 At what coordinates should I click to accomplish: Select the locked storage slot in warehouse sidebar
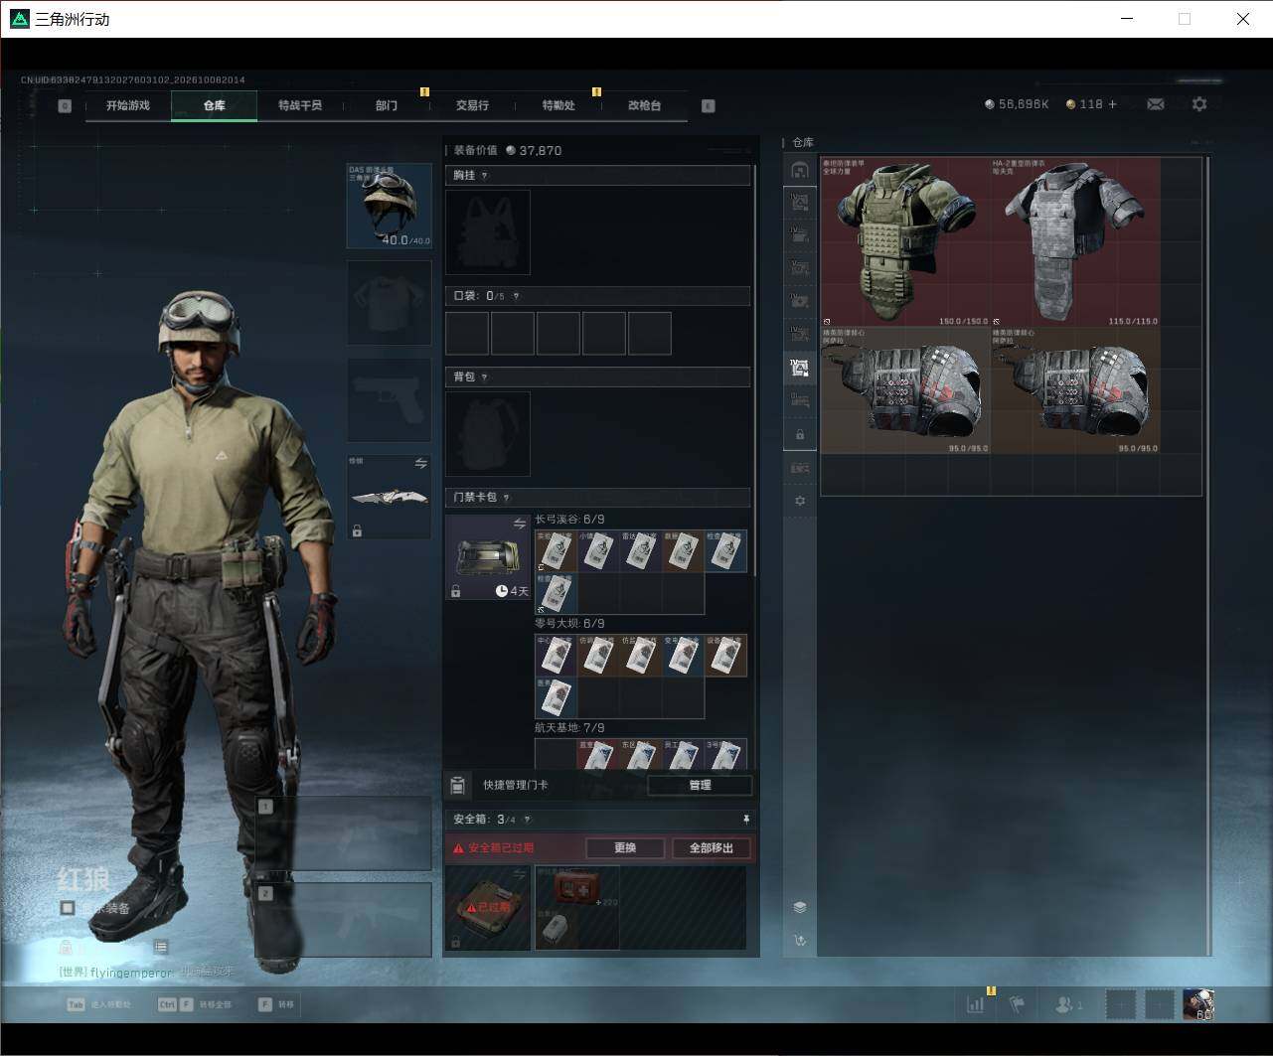pos(800,435)
